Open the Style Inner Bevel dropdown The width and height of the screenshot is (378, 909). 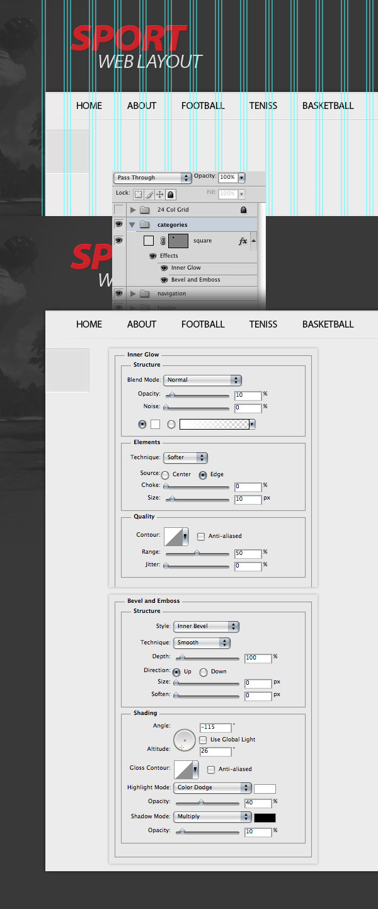click(x=206, y=626)
